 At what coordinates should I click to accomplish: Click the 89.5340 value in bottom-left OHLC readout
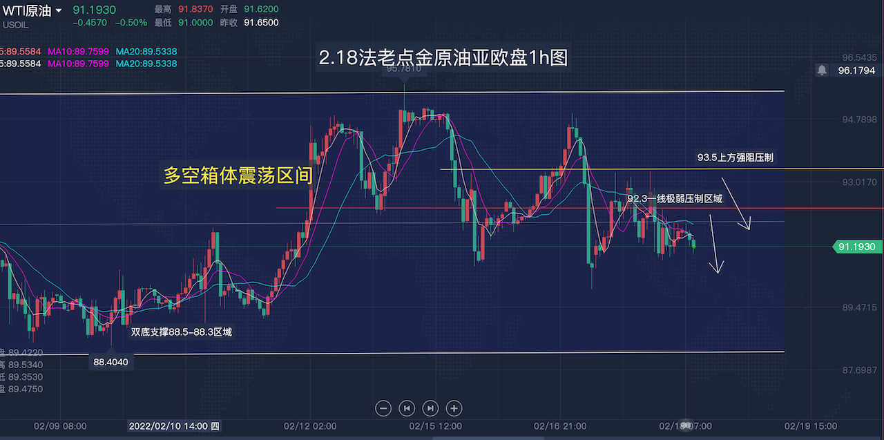26,364
